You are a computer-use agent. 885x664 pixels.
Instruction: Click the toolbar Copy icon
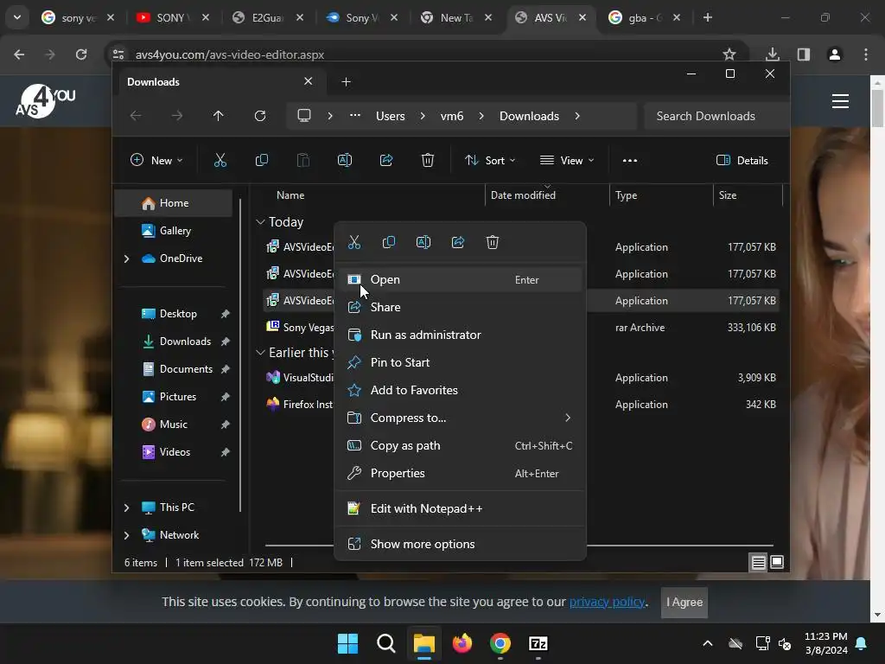(x=261, y=160)
